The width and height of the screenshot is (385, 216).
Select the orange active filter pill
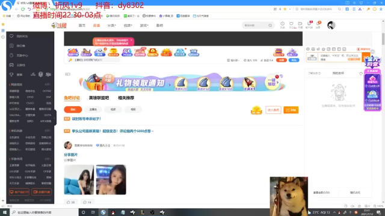pos(73,109)
